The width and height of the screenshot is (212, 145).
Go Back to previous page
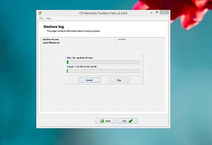106,121
